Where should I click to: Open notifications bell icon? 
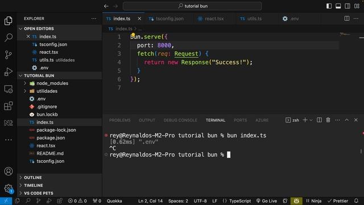click(356, 201)
